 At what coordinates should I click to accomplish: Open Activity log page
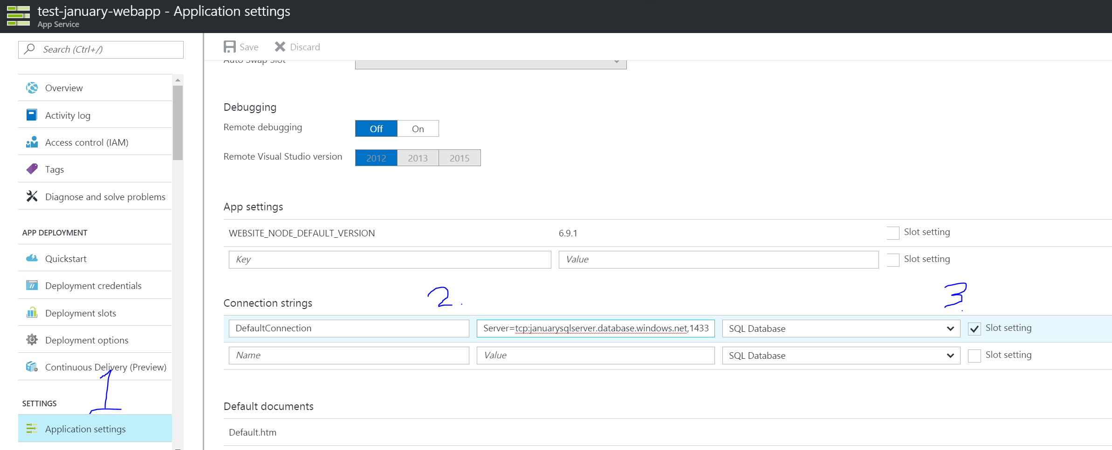(95, 115)
